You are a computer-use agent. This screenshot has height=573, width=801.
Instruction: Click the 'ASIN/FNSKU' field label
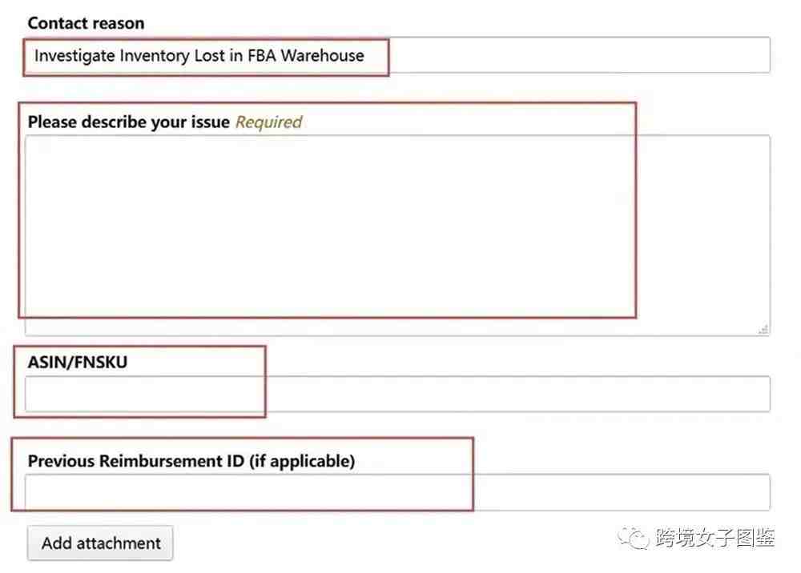[x=78, y=363]
